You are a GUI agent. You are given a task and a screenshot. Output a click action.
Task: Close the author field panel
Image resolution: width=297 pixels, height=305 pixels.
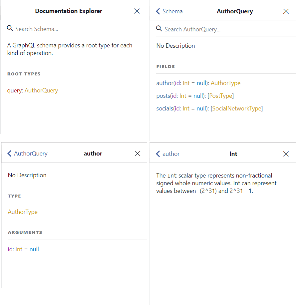(x=138, y=154)
